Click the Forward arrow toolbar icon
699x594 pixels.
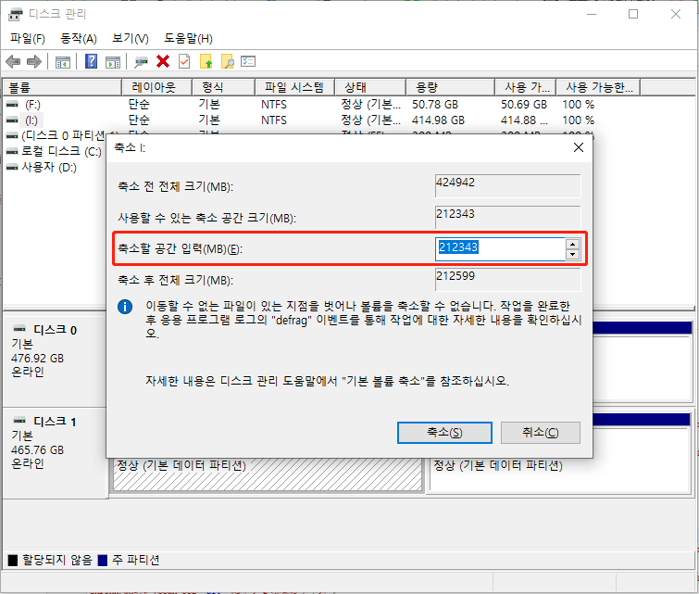pos(34,62)
